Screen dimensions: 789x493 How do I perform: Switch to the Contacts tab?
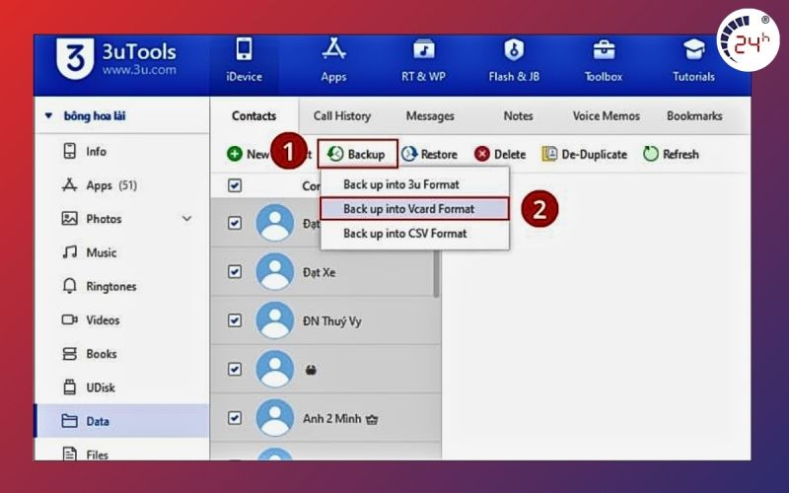[x=254, y=115]
